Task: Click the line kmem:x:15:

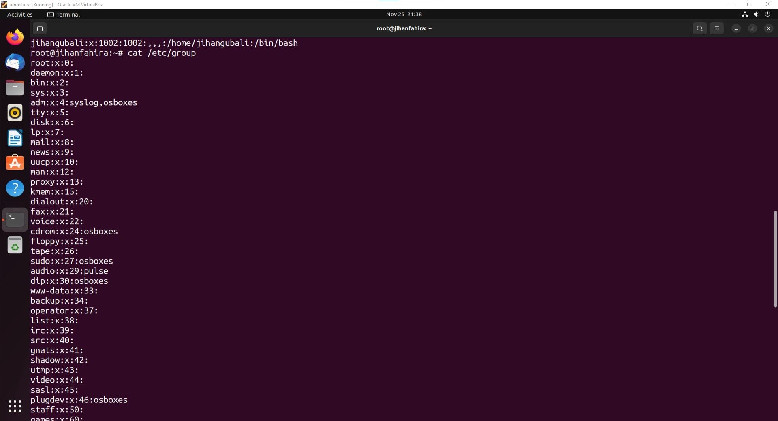Action: coord(55,192)
